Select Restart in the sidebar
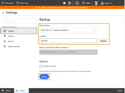 click(19, 41)
